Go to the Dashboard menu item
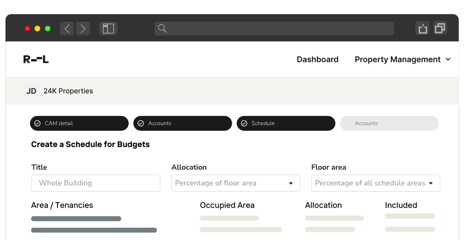This screenshot has width=466, height=240. [x=317, y=59]
